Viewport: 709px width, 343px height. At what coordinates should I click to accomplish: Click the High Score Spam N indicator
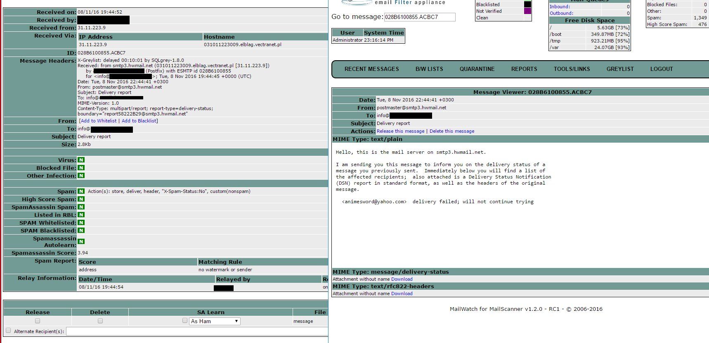coord(81,199)
